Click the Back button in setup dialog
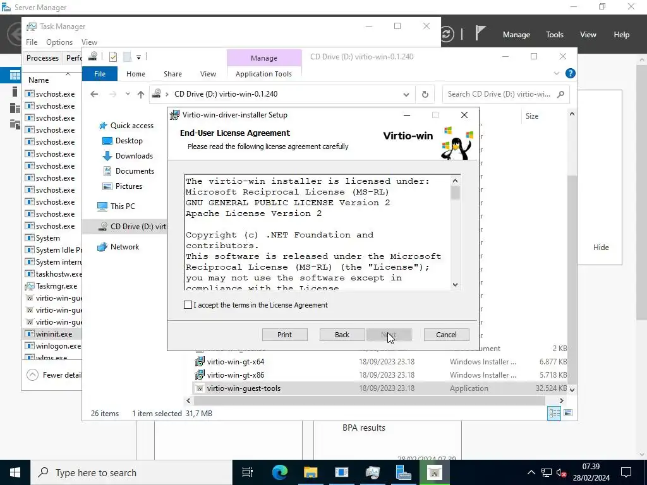This screenshot has width=647, height=485. 342,335
